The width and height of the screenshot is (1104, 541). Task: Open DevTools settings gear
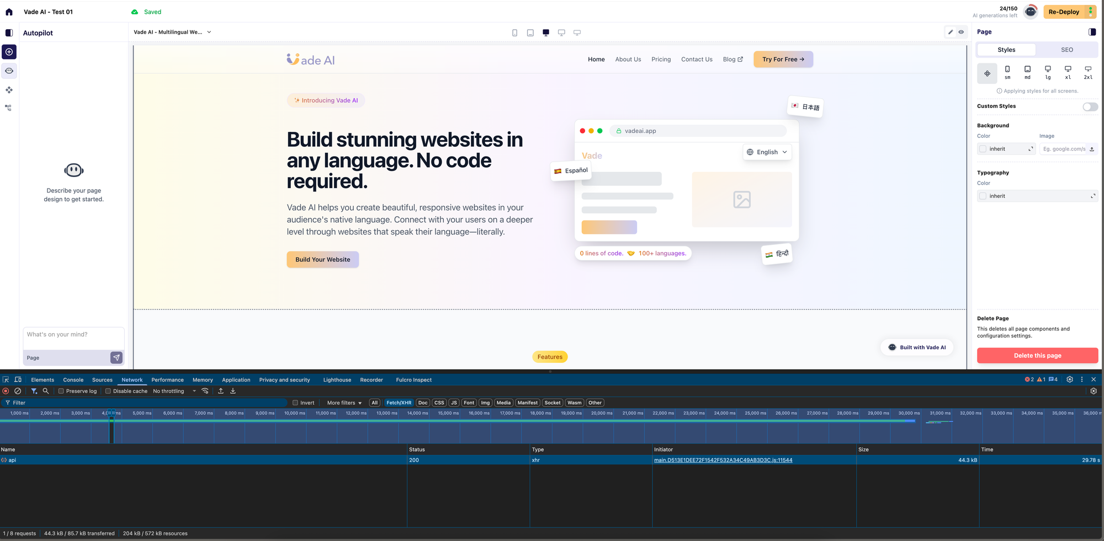coord(1070,379)
